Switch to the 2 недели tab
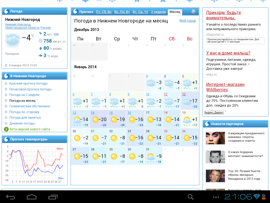 coord(158,12)
